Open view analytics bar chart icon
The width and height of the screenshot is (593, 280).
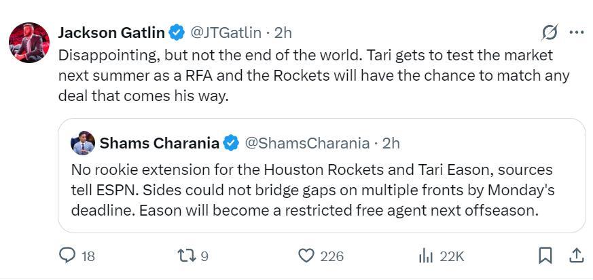pyautogui.click(x=426, y=255)
